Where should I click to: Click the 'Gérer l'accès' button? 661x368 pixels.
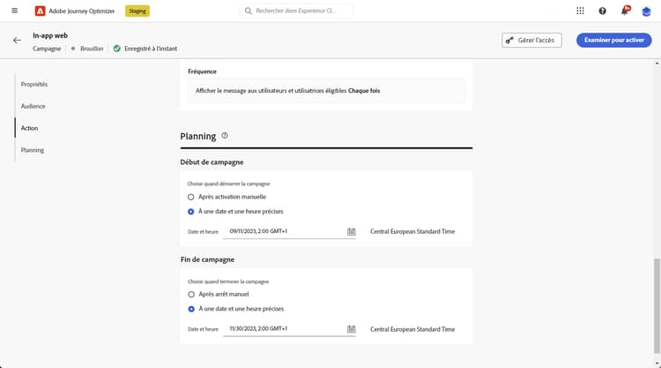[x=531, y=41]
